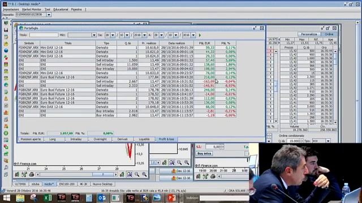
Task: Switch to the Overnight tab
Action: click(100, 139)
